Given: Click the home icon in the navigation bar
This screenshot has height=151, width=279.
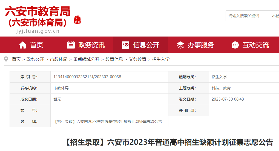Looking at the screenshot, I should point(23,45).
